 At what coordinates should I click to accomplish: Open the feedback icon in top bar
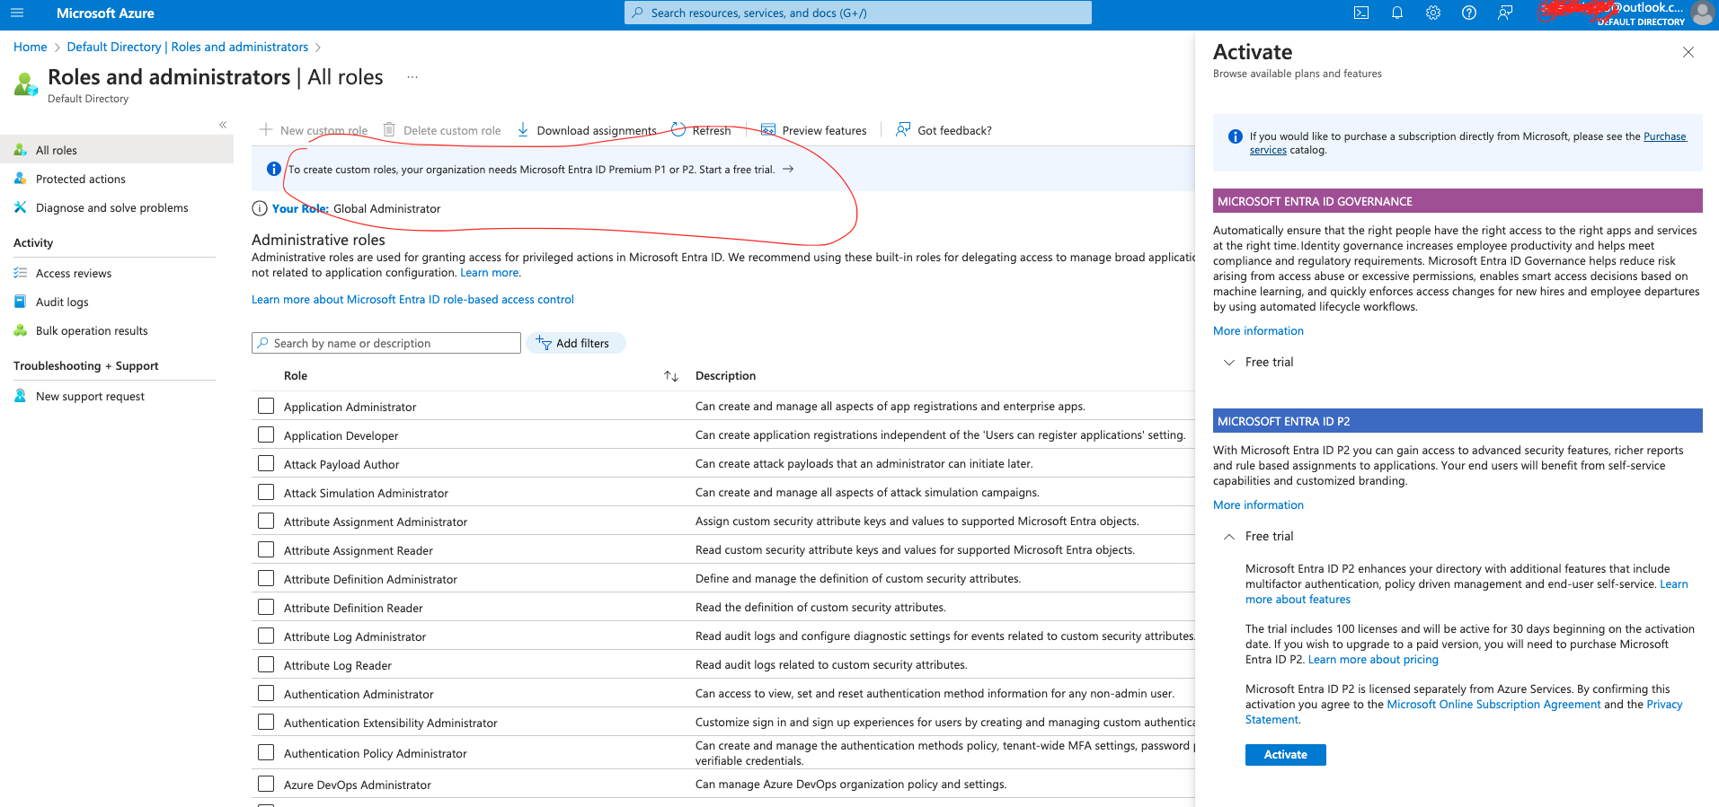click(x=1505, y=13)
